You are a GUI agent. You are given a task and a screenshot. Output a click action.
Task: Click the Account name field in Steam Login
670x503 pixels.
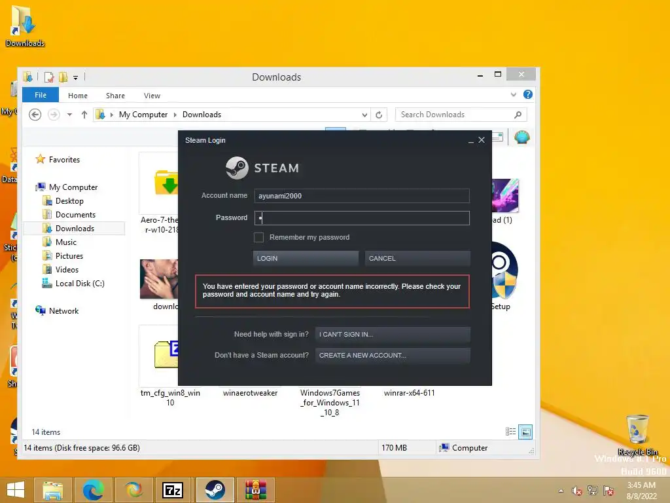point(361,196)
